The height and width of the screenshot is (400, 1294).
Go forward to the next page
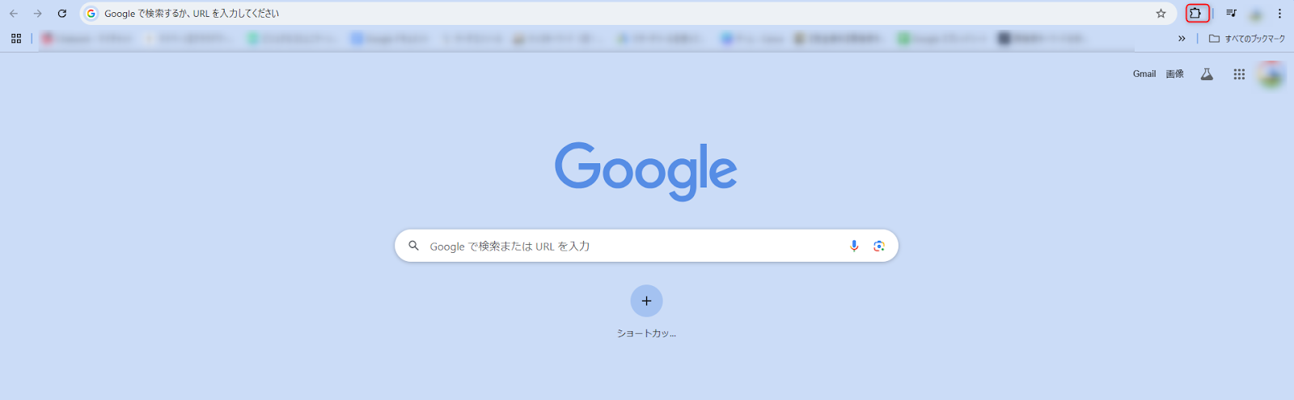click(x=38, y=14)
